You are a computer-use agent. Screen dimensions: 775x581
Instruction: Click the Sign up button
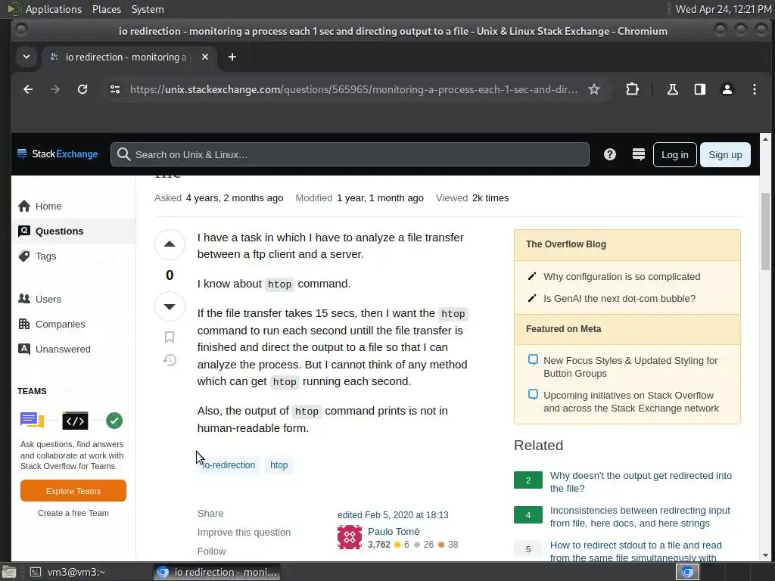coord(725,154)
